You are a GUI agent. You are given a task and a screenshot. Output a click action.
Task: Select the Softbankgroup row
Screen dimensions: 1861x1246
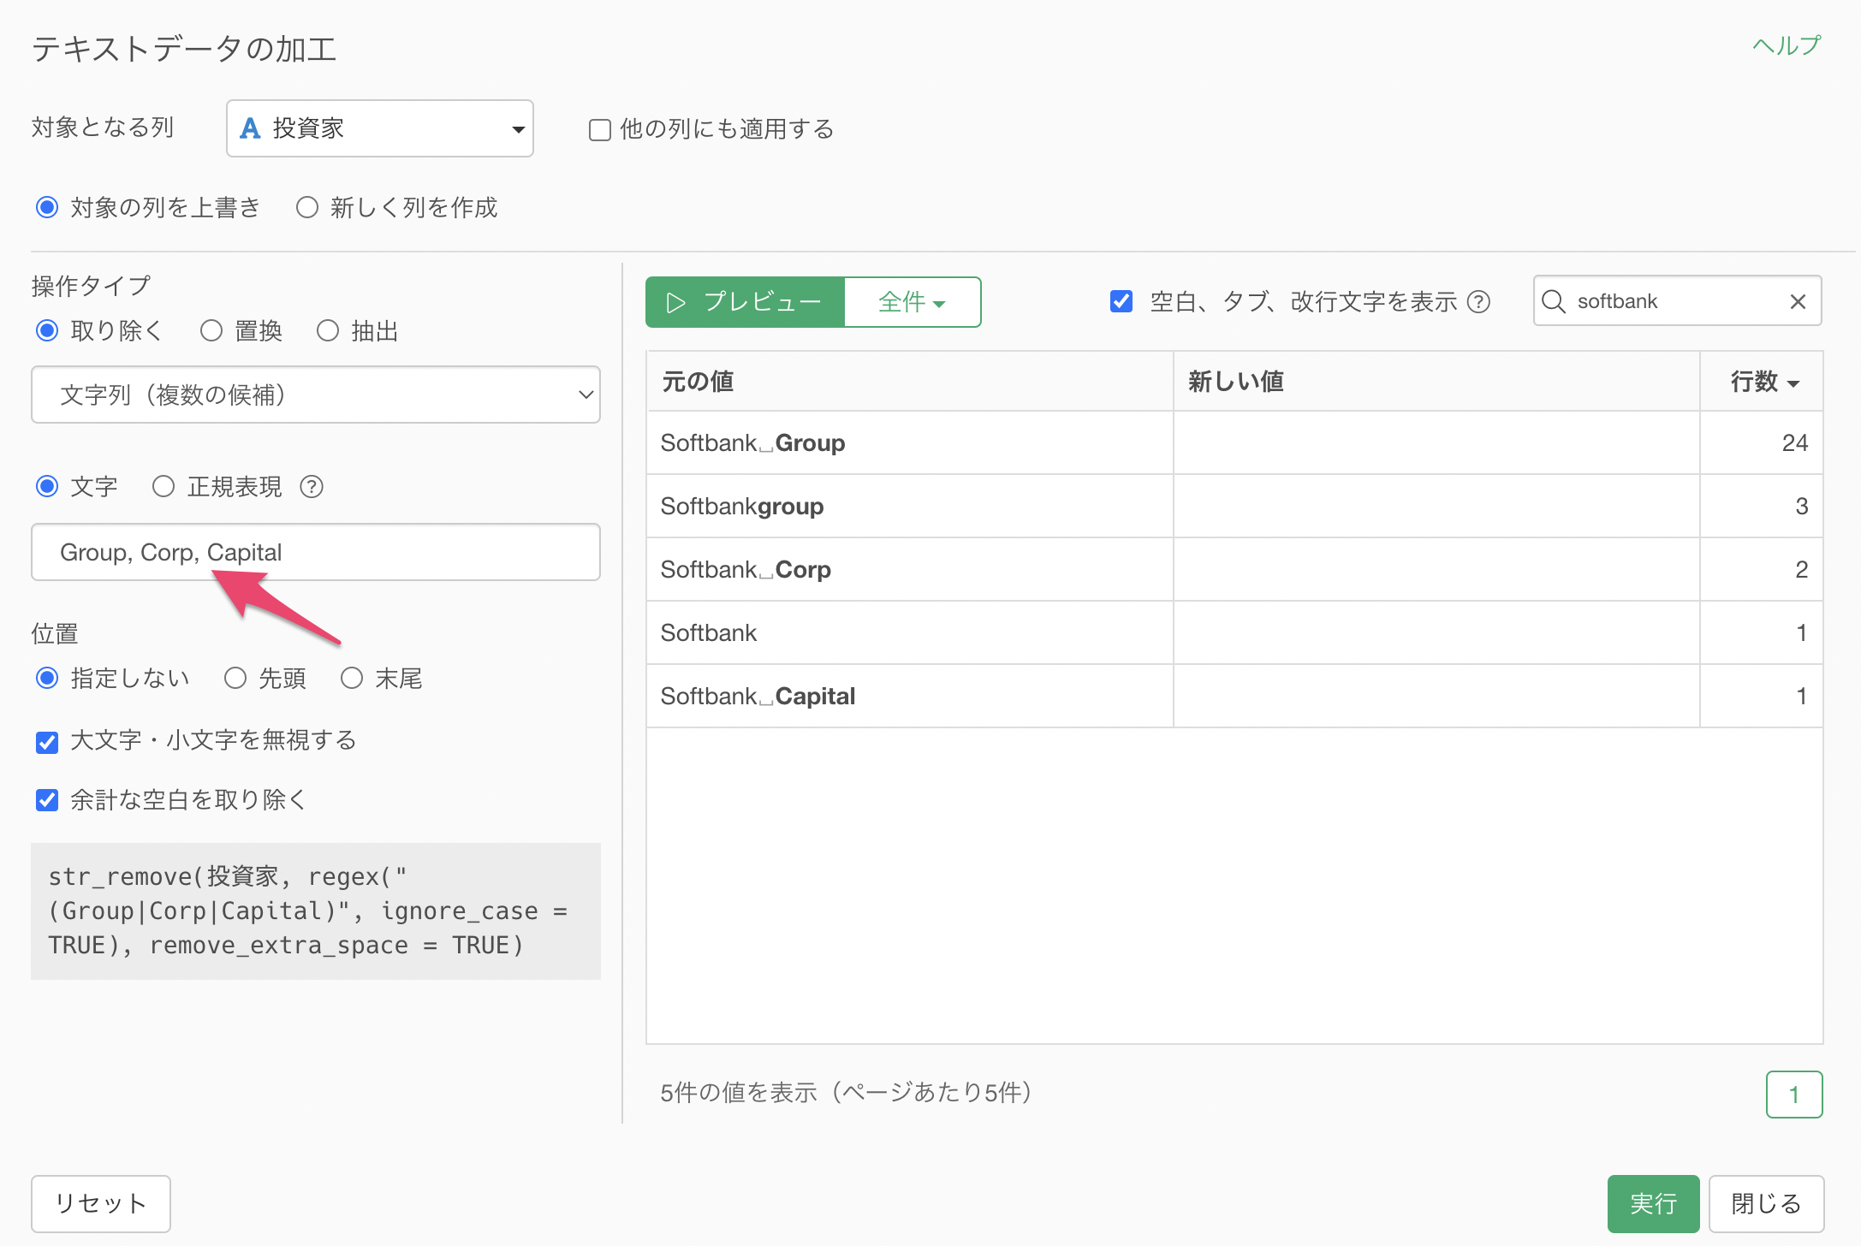pos(1235,507)
